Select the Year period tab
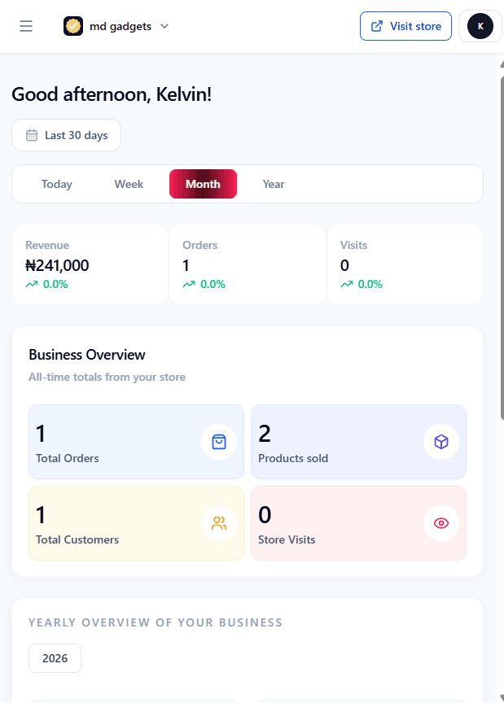504x703 pixels. (274, 184)
